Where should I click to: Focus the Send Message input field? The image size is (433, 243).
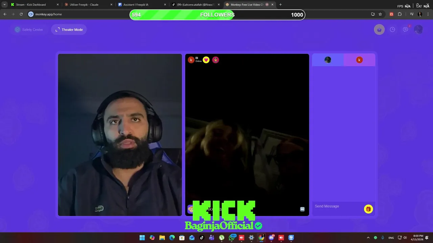(x=338, y=206)
